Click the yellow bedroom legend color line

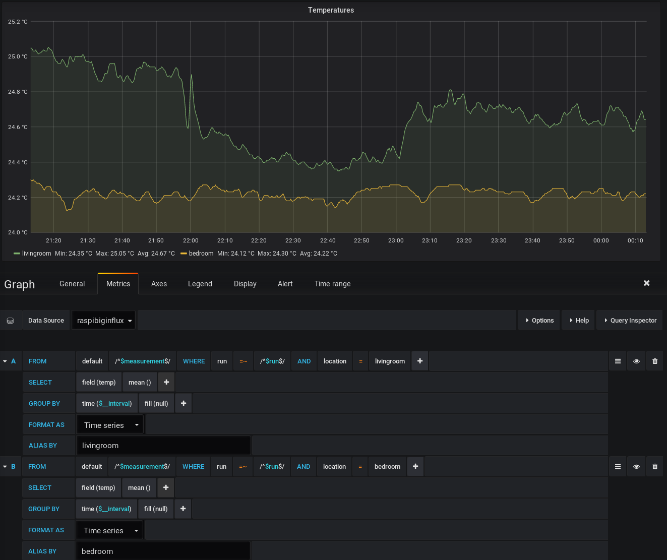coord(184,254)
